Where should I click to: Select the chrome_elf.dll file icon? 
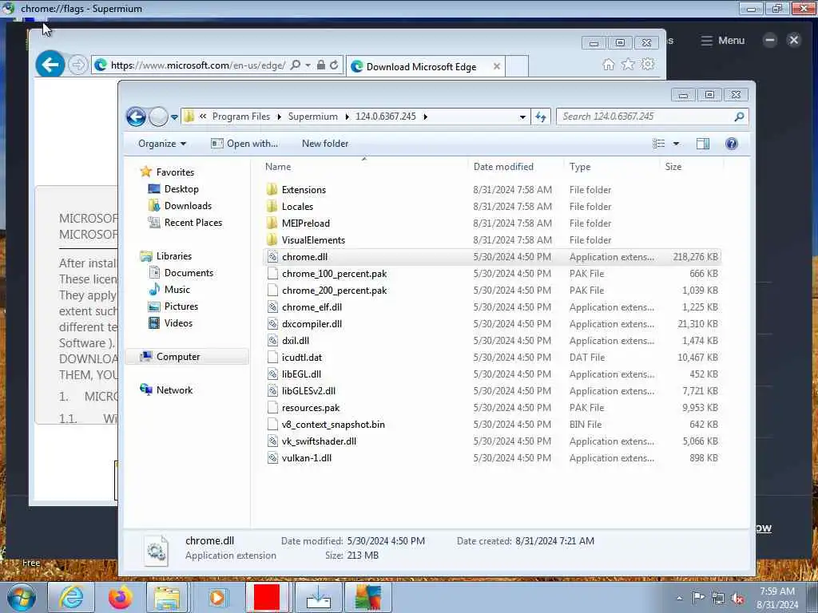point(272,307)
